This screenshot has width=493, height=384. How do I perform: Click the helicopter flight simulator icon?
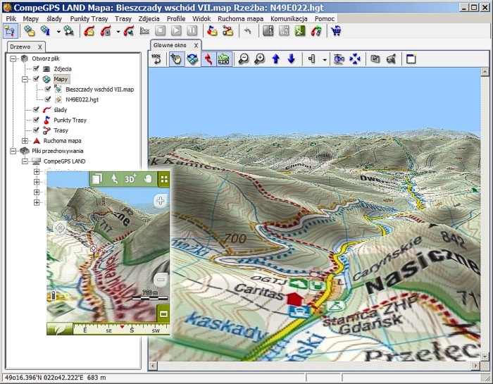(x=339, y=58)
